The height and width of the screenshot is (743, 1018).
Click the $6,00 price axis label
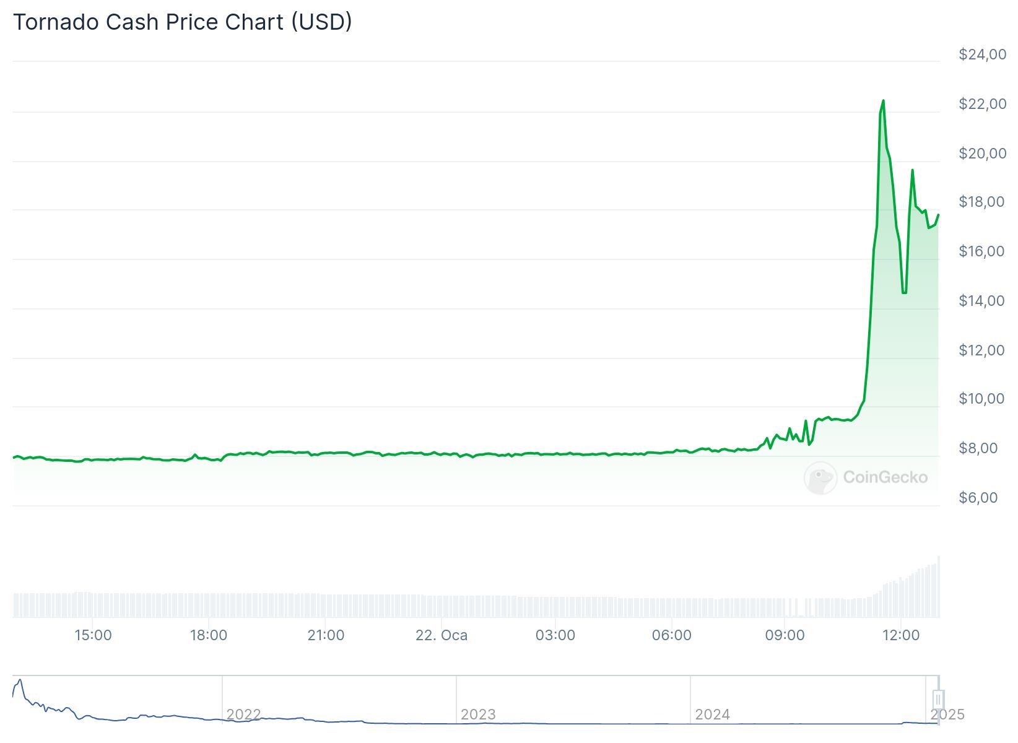978,498
